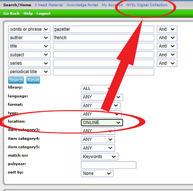Click the text field containing 'gazetter'

click(x=103, y=29)
